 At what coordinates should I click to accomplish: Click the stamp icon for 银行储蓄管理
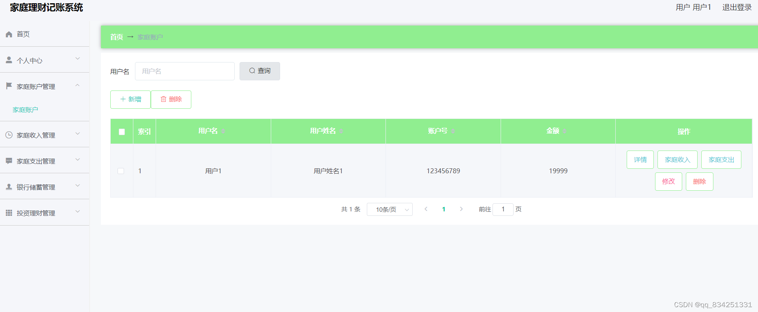(9, 187)
